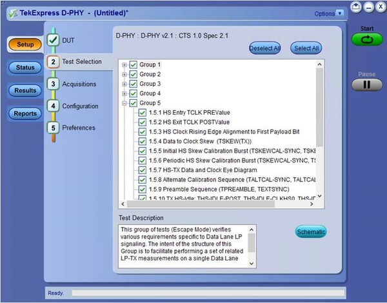Click the step 4 Configuration number icon
Screen dimensions: 387x303
tap(53, 106)
